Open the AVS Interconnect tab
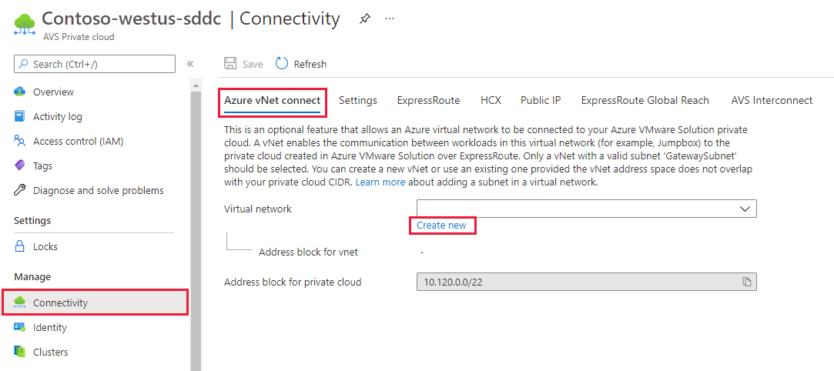Image resolution: width=834 pixels, height=371 pixels. tap(772, 100)
